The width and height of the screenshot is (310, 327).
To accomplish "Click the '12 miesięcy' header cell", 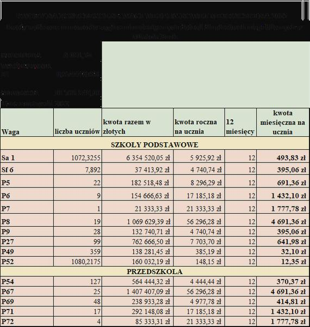I will click(240, 123).
